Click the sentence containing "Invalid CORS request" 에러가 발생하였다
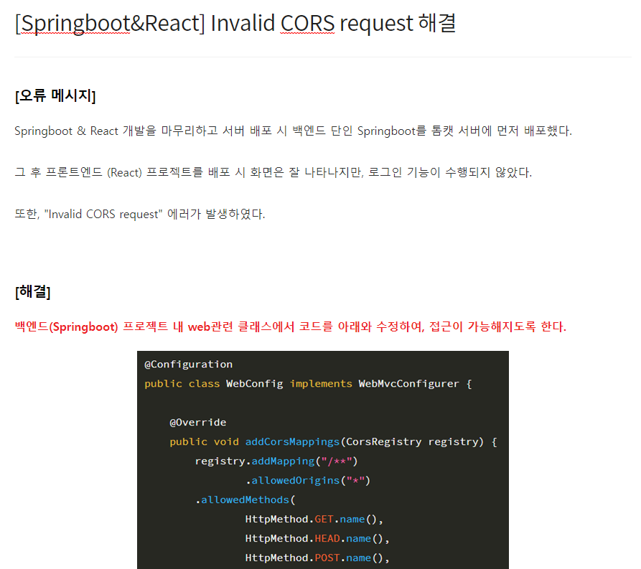Viewport: 641px width, 569px height. pyautogui.click(x=140, y=214)
